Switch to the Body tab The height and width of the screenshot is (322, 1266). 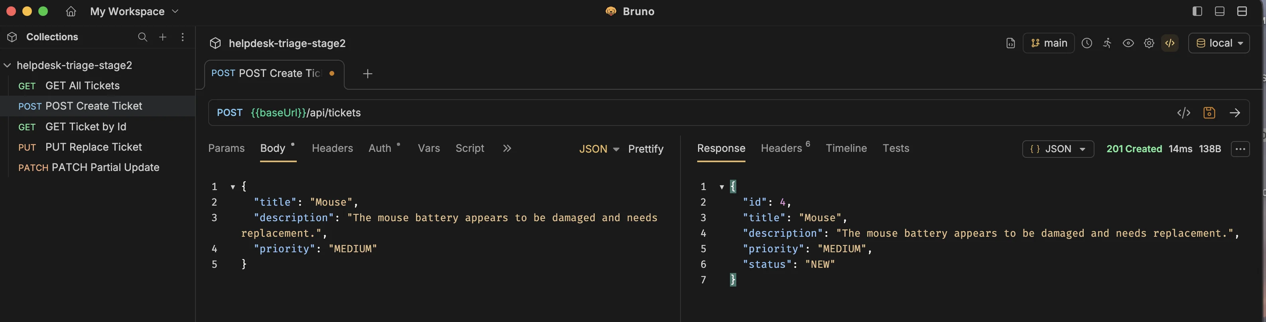(x=273, y=148)
